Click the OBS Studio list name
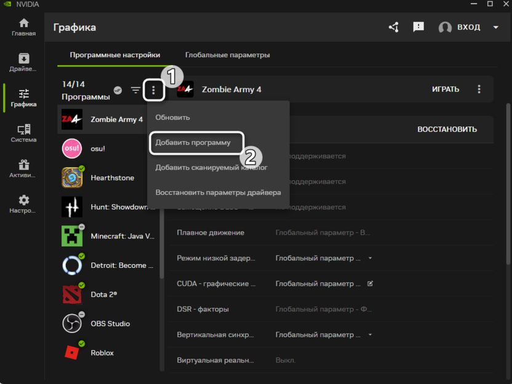 pos(110,324)
